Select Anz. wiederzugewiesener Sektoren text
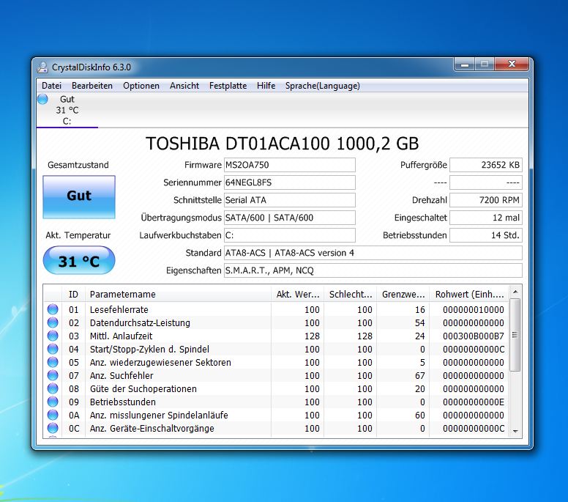Viewport: 568px width, 502px height. (160, 362)
